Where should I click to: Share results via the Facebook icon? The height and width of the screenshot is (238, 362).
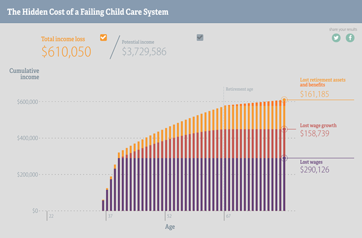pos(350,38)
